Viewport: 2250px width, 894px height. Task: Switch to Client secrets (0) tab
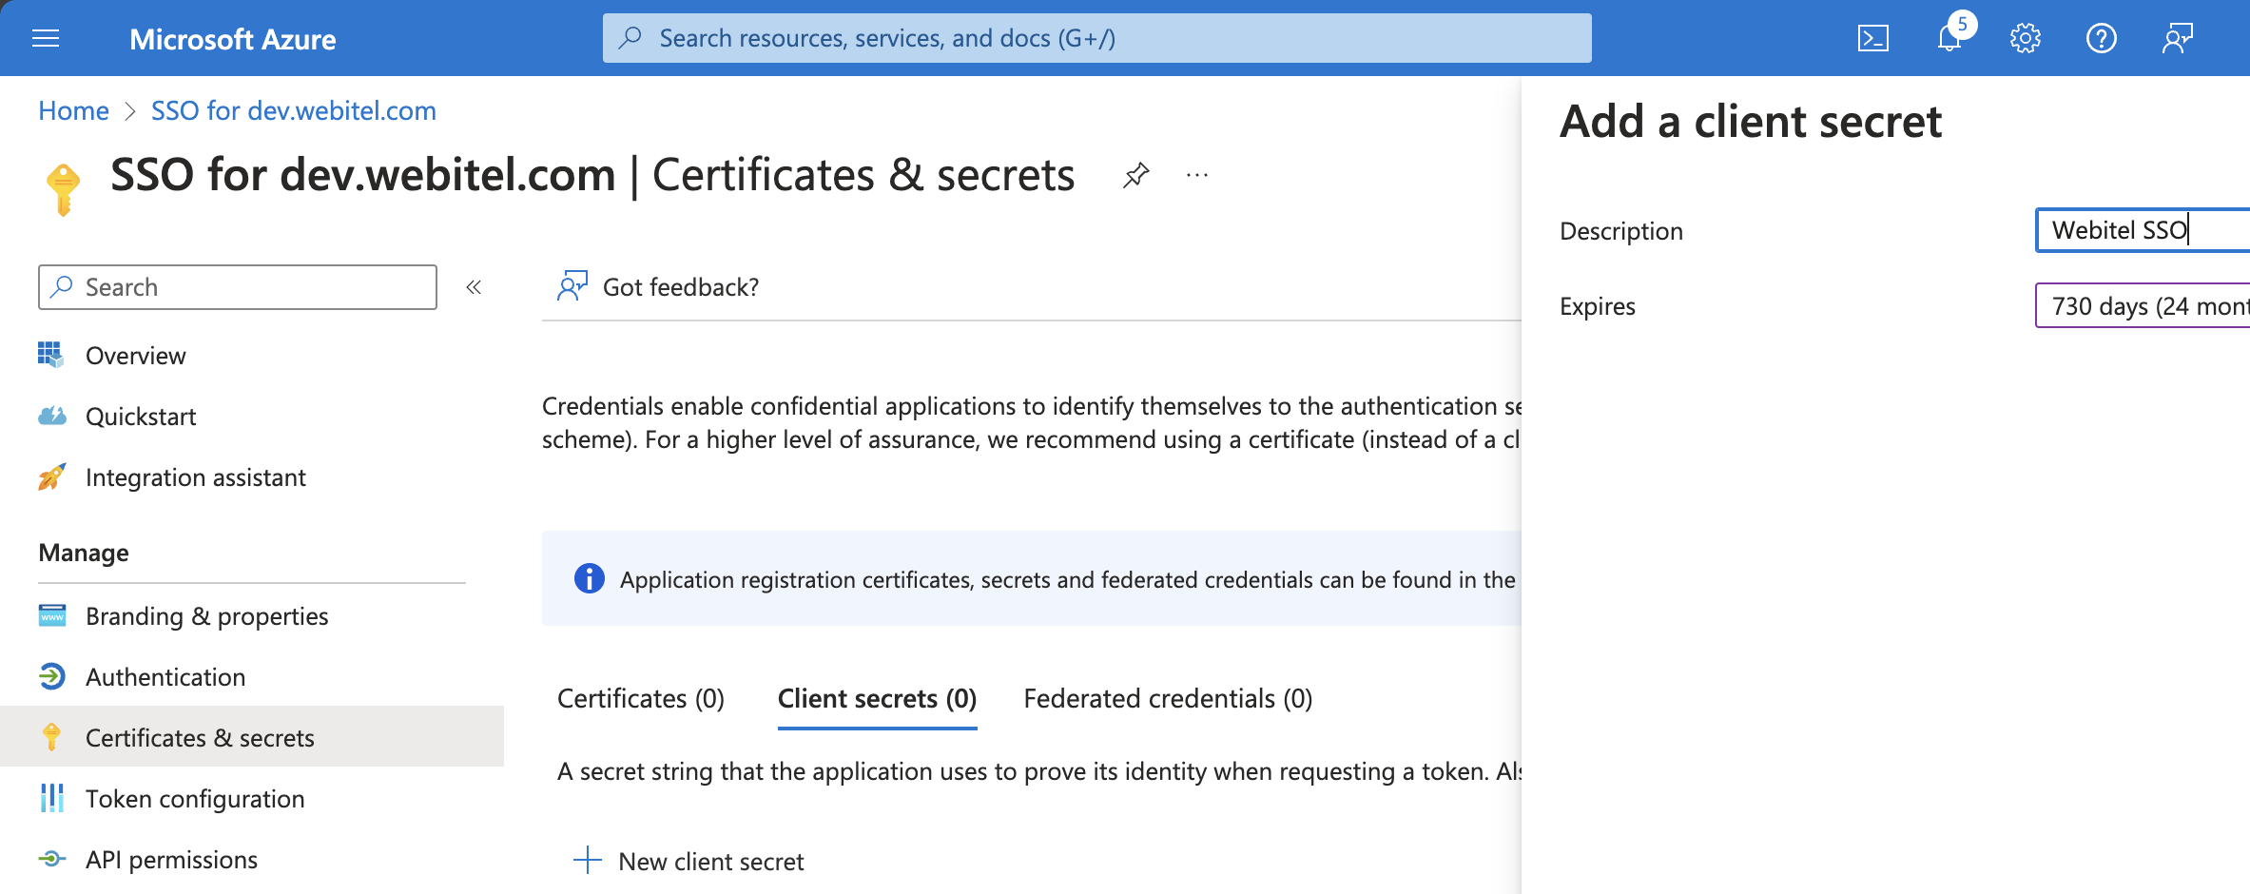click(877, 699)
